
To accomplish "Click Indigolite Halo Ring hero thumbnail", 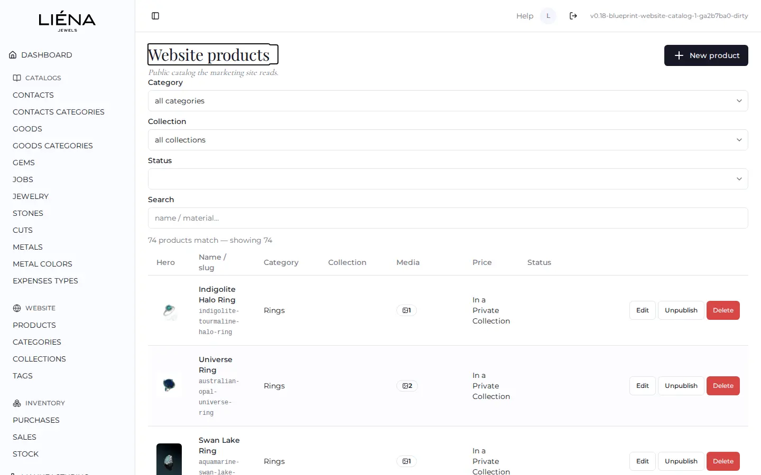I will pyautogui.click(x=169, y=310).
